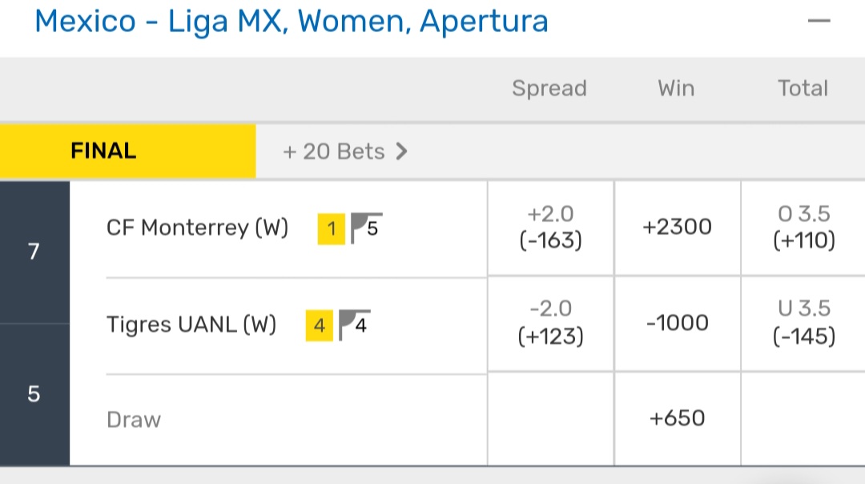Pick CF Monterrey +2.0 spread odds
This screenshot has height=484, width=865.
point(549,228)
